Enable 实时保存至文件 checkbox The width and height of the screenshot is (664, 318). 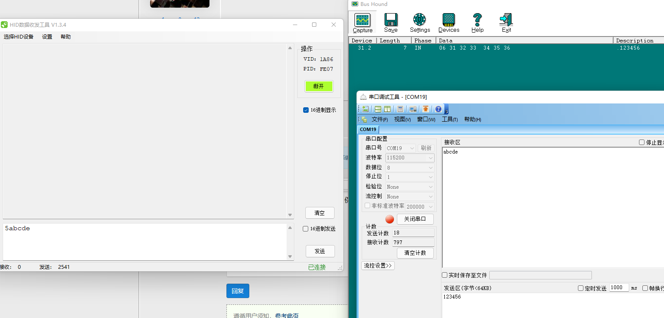coord(445,275)
